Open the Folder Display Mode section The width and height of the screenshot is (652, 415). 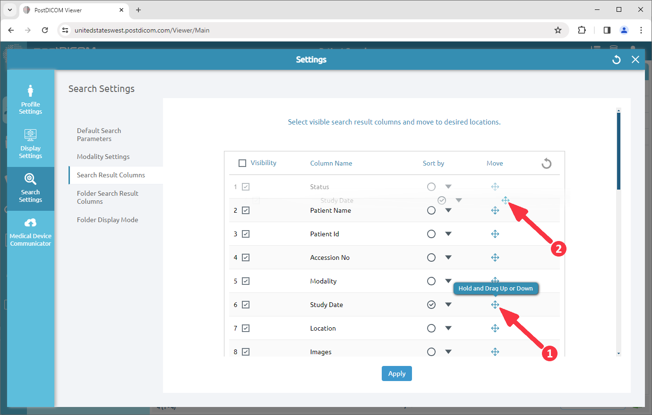click(x=107, y=219)
